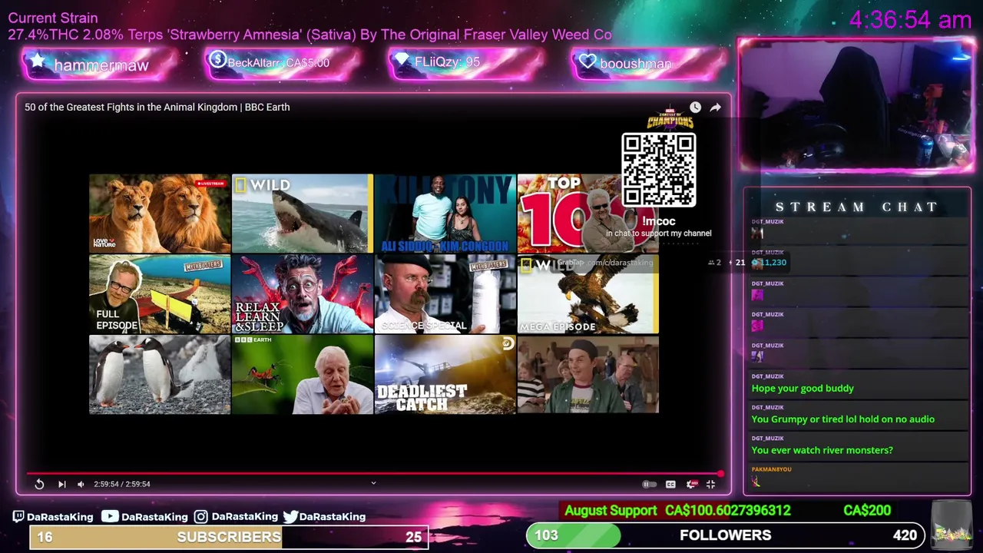Click the 'STREAM CHAT' header
The width and height of the screenshot is (983, 553).
click(857, 207)
